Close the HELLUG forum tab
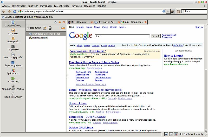208x137 pixels. (x=92, y=22)
